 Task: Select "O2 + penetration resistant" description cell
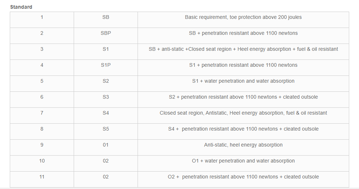243,177
